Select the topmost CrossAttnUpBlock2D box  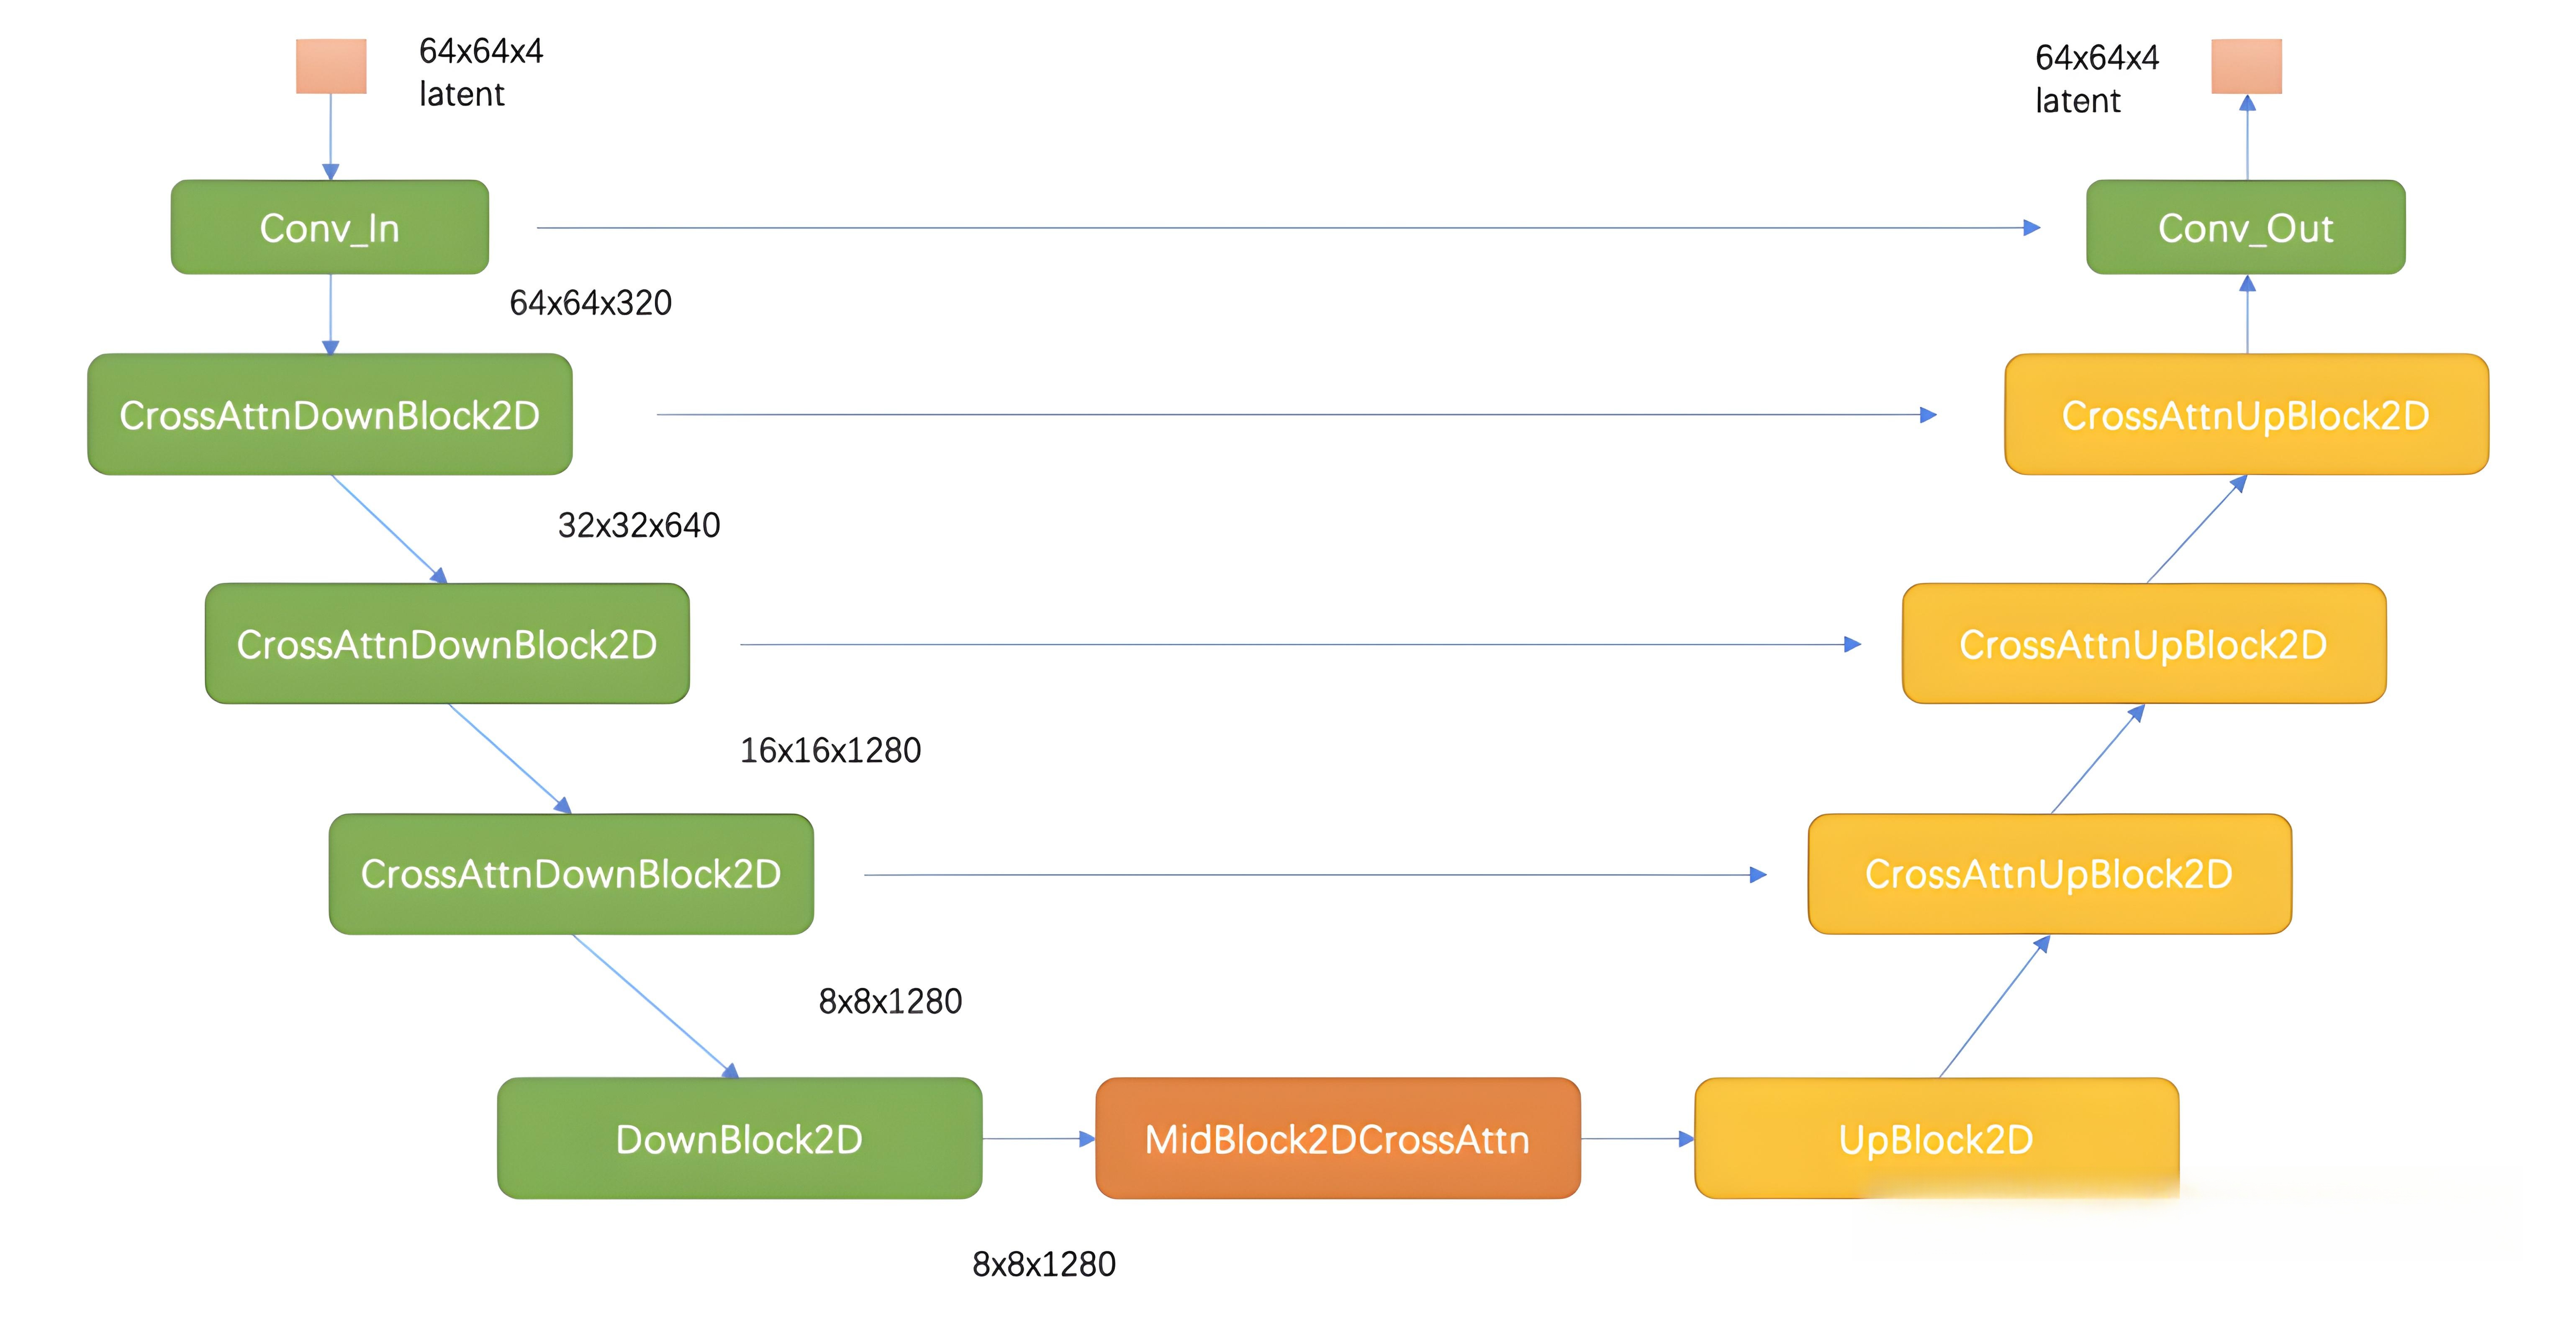(2246, 414)
